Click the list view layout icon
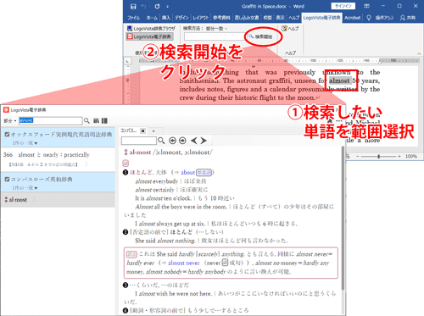 coord(96,121)
